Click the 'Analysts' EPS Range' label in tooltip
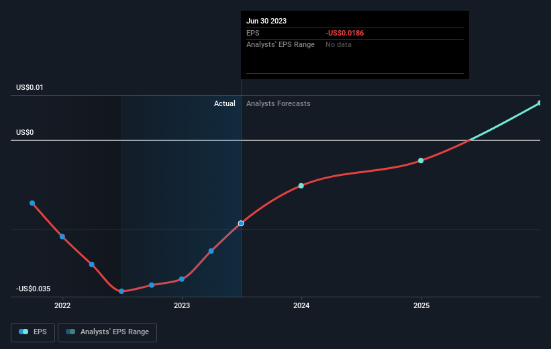This screenshot has width=551, height=349. pyautogui.click(x=281, y=45)
